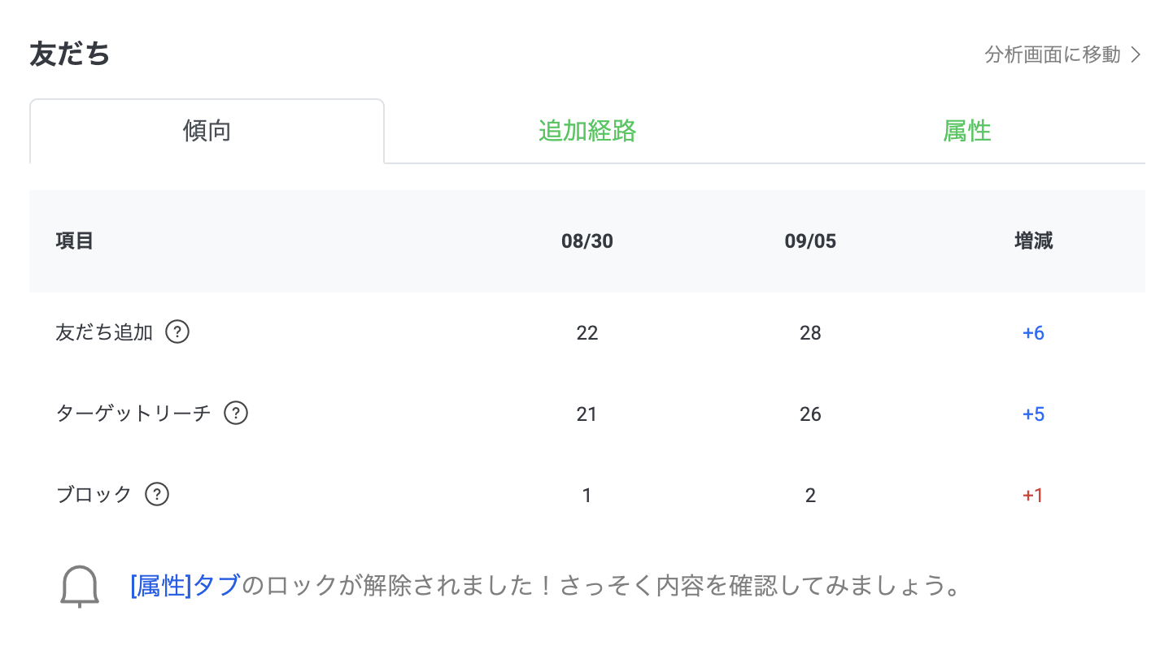Switch to the 傾向 tab
The width and height of the screenshot is (1173, 650).
207,132
